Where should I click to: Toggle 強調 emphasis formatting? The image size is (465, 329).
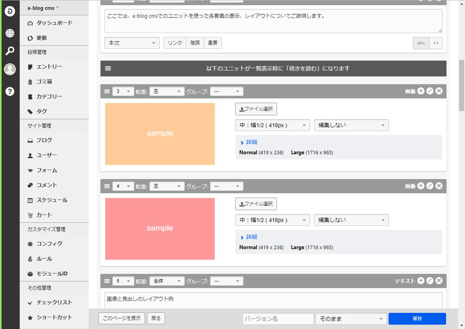[195, 43]
